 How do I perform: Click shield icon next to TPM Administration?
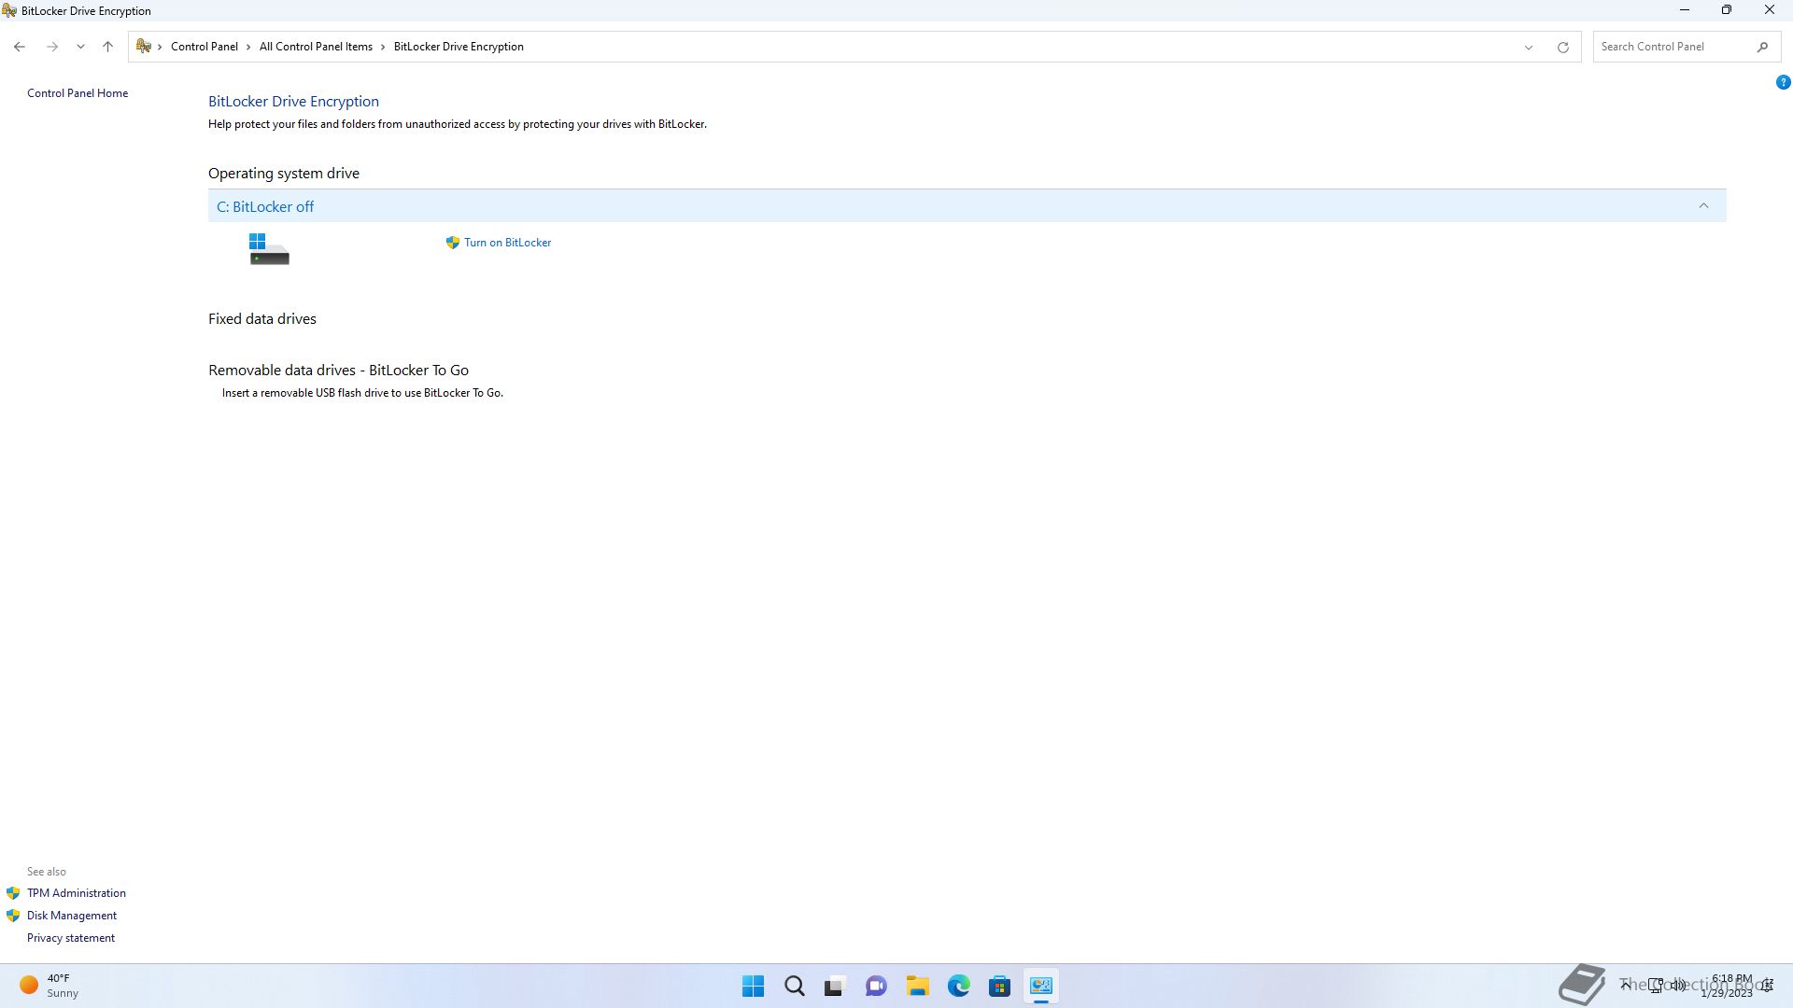13,893
